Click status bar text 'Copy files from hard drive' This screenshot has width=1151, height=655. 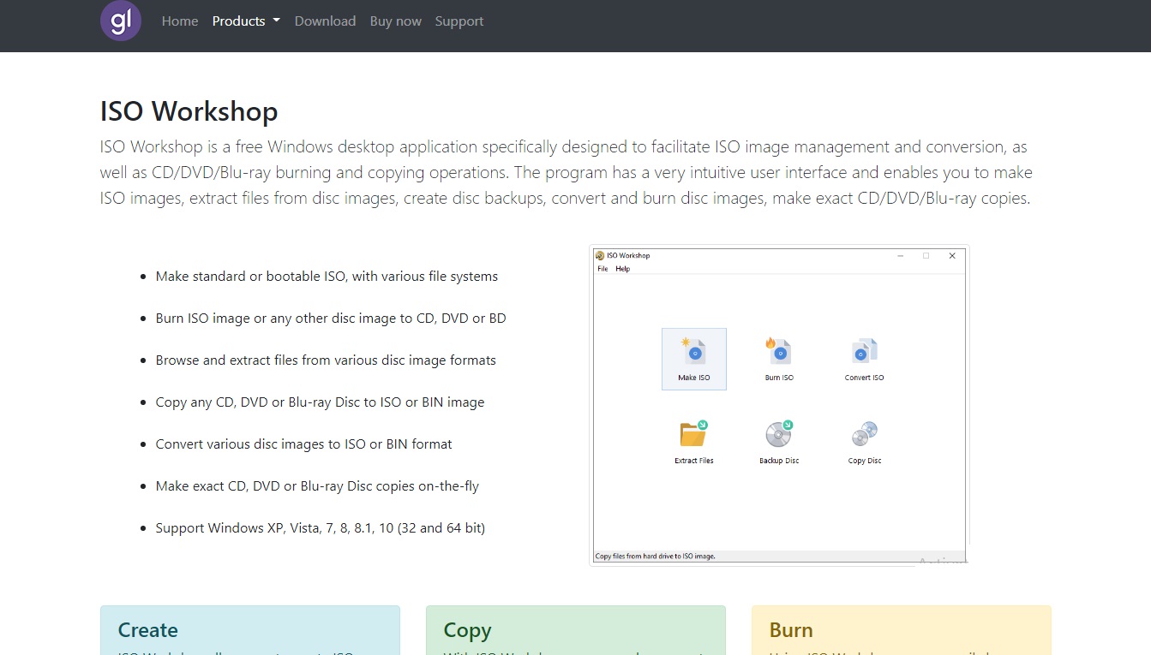click(656, 557)
